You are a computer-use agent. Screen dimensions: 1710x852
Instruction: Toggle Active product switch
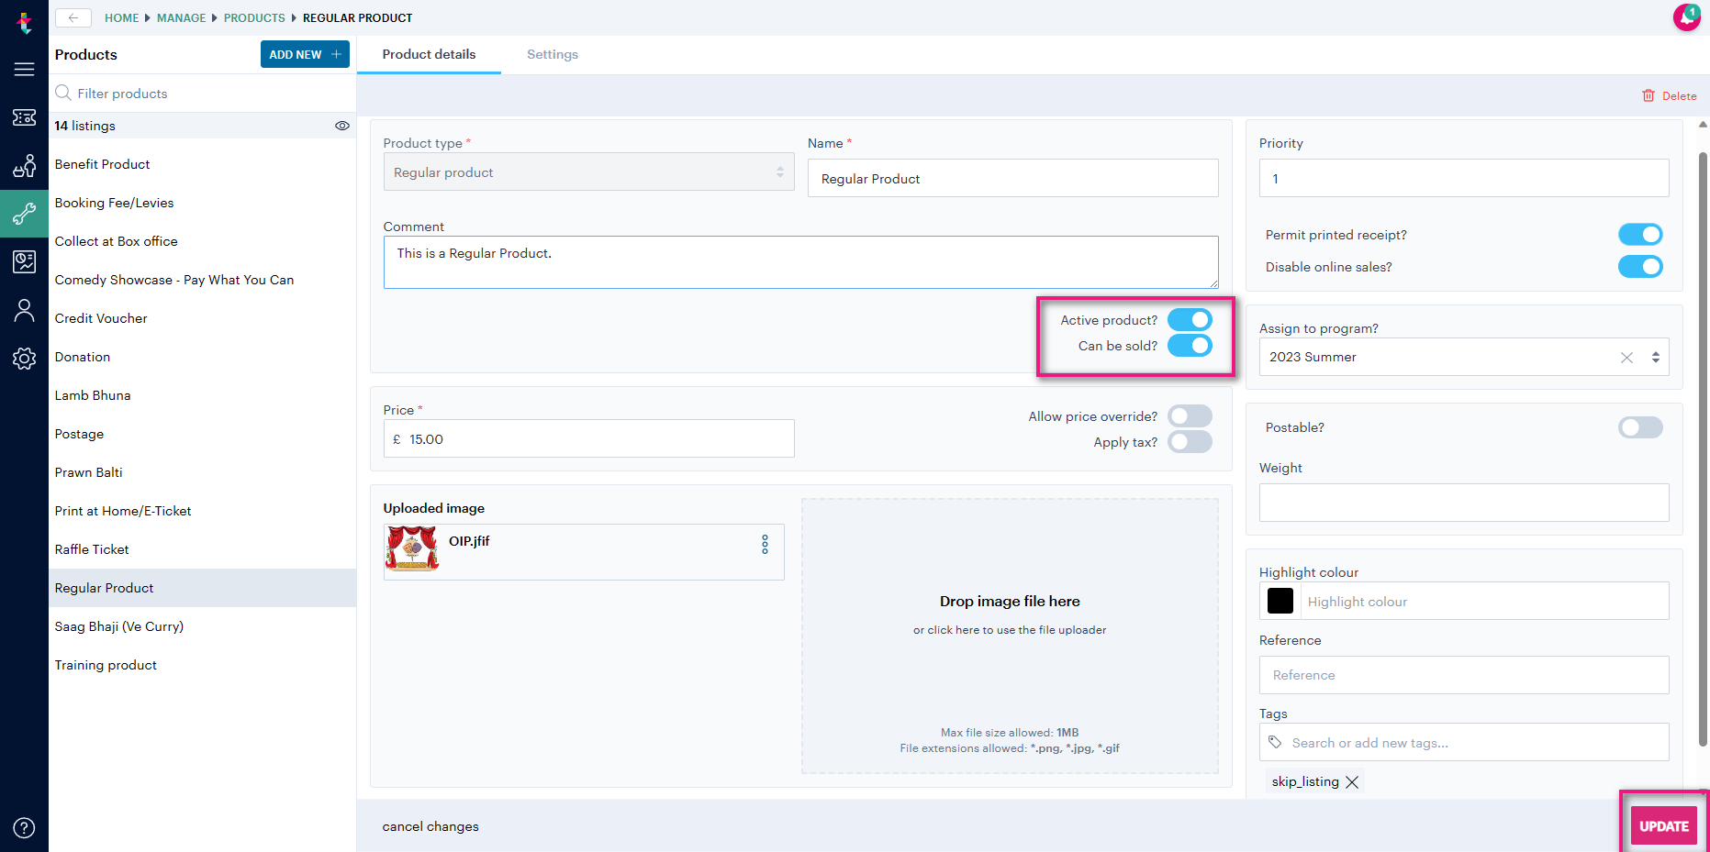pyautogui.click(x=1190, y=319)
